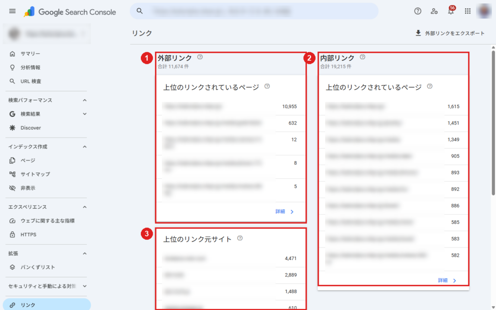Viewport: 496px width, 310px height.
Task: Click the URL inspection search field
Action: 254,11
